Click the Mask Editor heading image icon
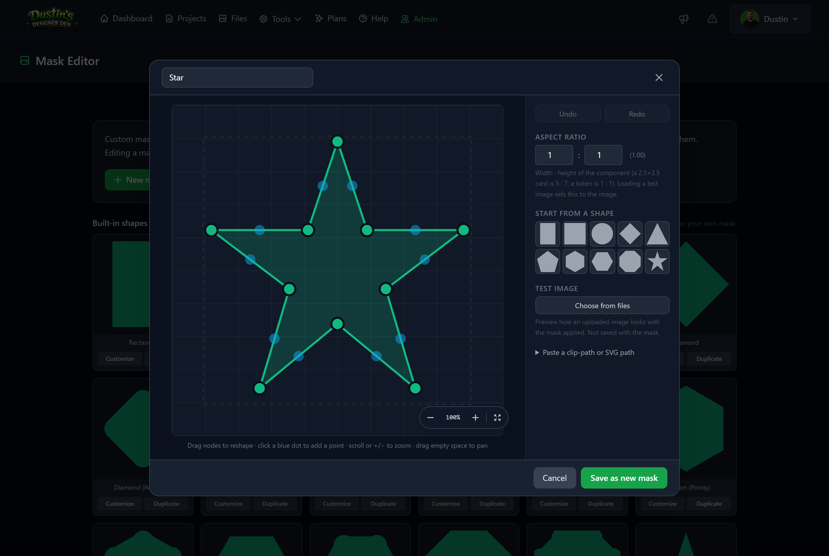829x556 pixels. pyautogui.click(x=25, y=61)
